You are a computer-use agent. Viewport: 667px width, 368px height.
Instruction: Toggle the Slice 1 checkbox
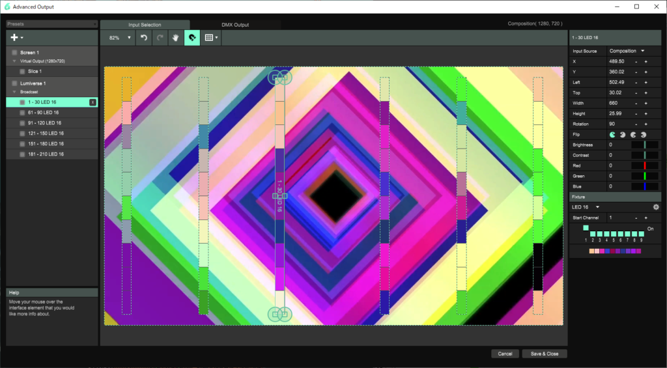pyautogui.click(x=22, y=72)
